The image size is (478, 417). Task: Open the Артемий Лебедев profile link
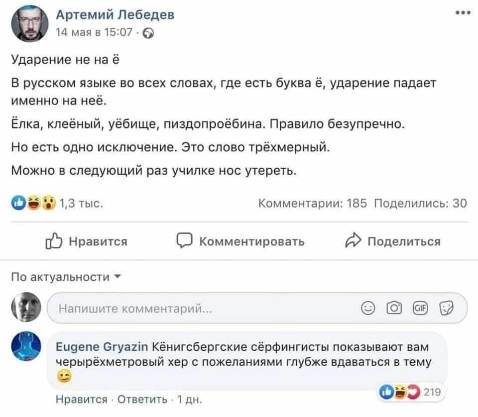(115, 15)
